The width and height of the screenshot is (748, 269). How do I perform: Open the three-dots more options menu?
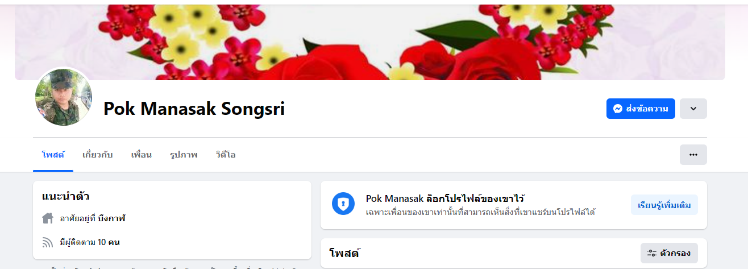pos(693,155)
